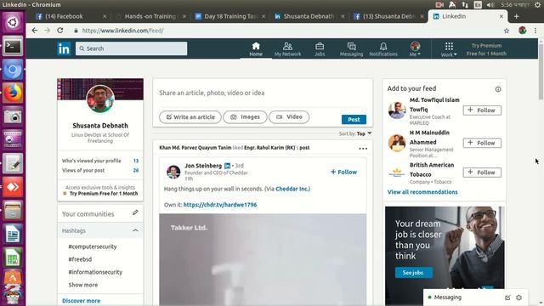
Task: Open Chromium icon in the dock
Action: pos(13,70)
